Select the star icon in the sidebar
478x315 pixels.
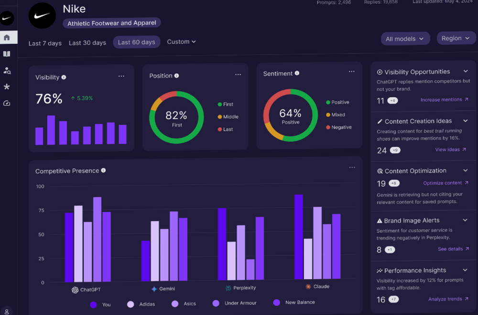tap(7, 87)
